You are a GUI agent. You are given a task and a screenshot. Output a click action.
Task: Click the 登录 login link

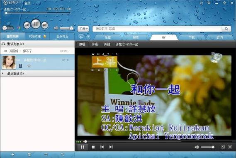tap(27, 3)
